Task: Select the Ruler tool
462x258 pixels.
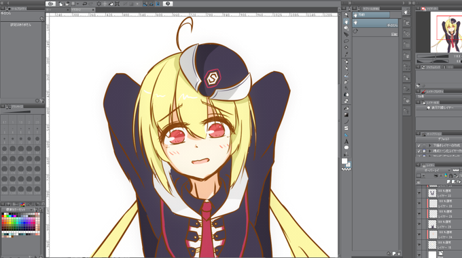Action: click(346, 135)
